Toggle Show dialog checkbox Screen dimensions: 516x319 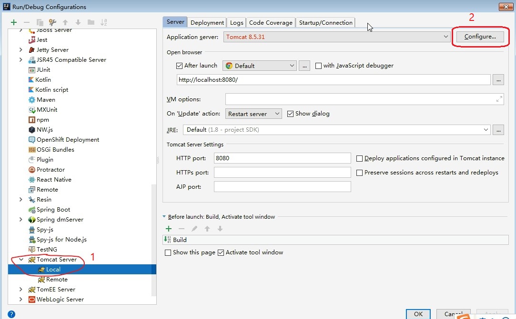click(290, 114)
